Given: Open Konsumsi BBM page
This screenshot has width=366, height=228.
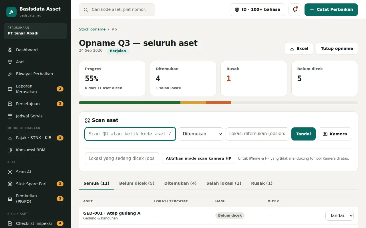Looking at the screenshot, I should pos(35,150).
